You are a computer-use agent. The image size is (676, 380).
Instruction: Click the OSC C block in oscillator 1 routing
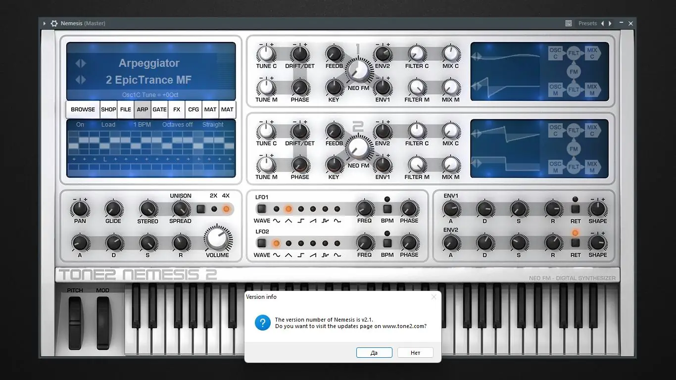[555, 53]
